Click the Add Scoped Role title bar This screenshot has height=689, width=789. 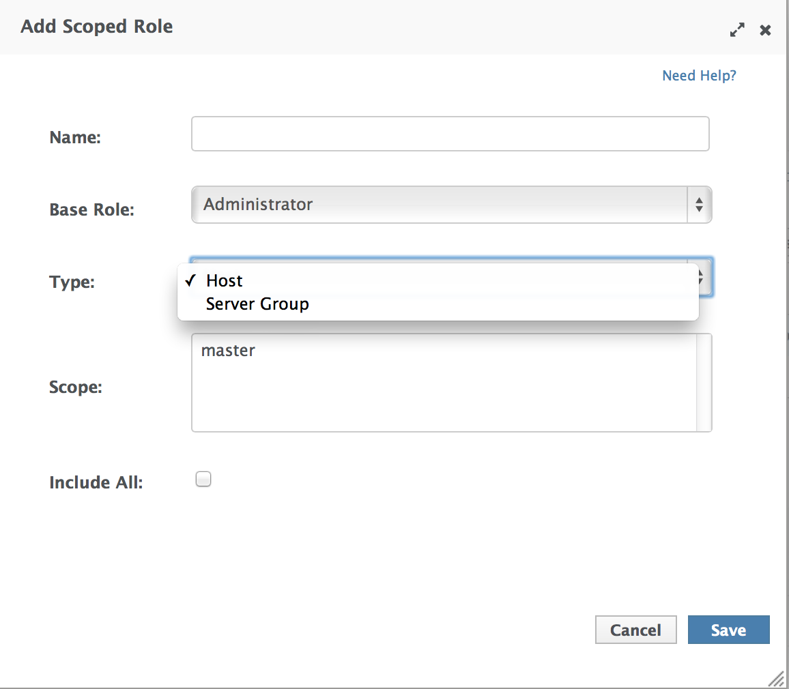click(x=341, y=27)
